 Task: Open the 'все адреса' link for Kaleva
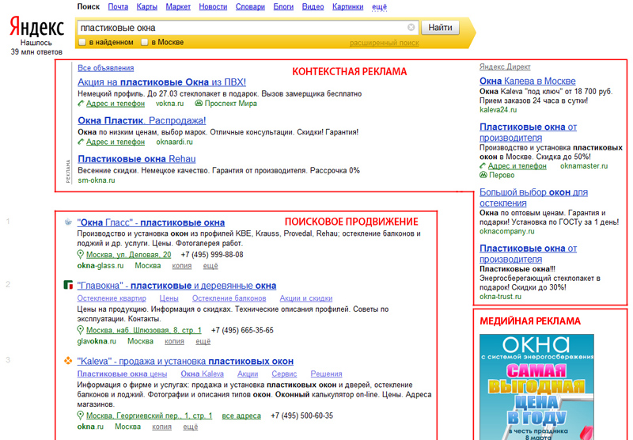(x=241, y=415)
